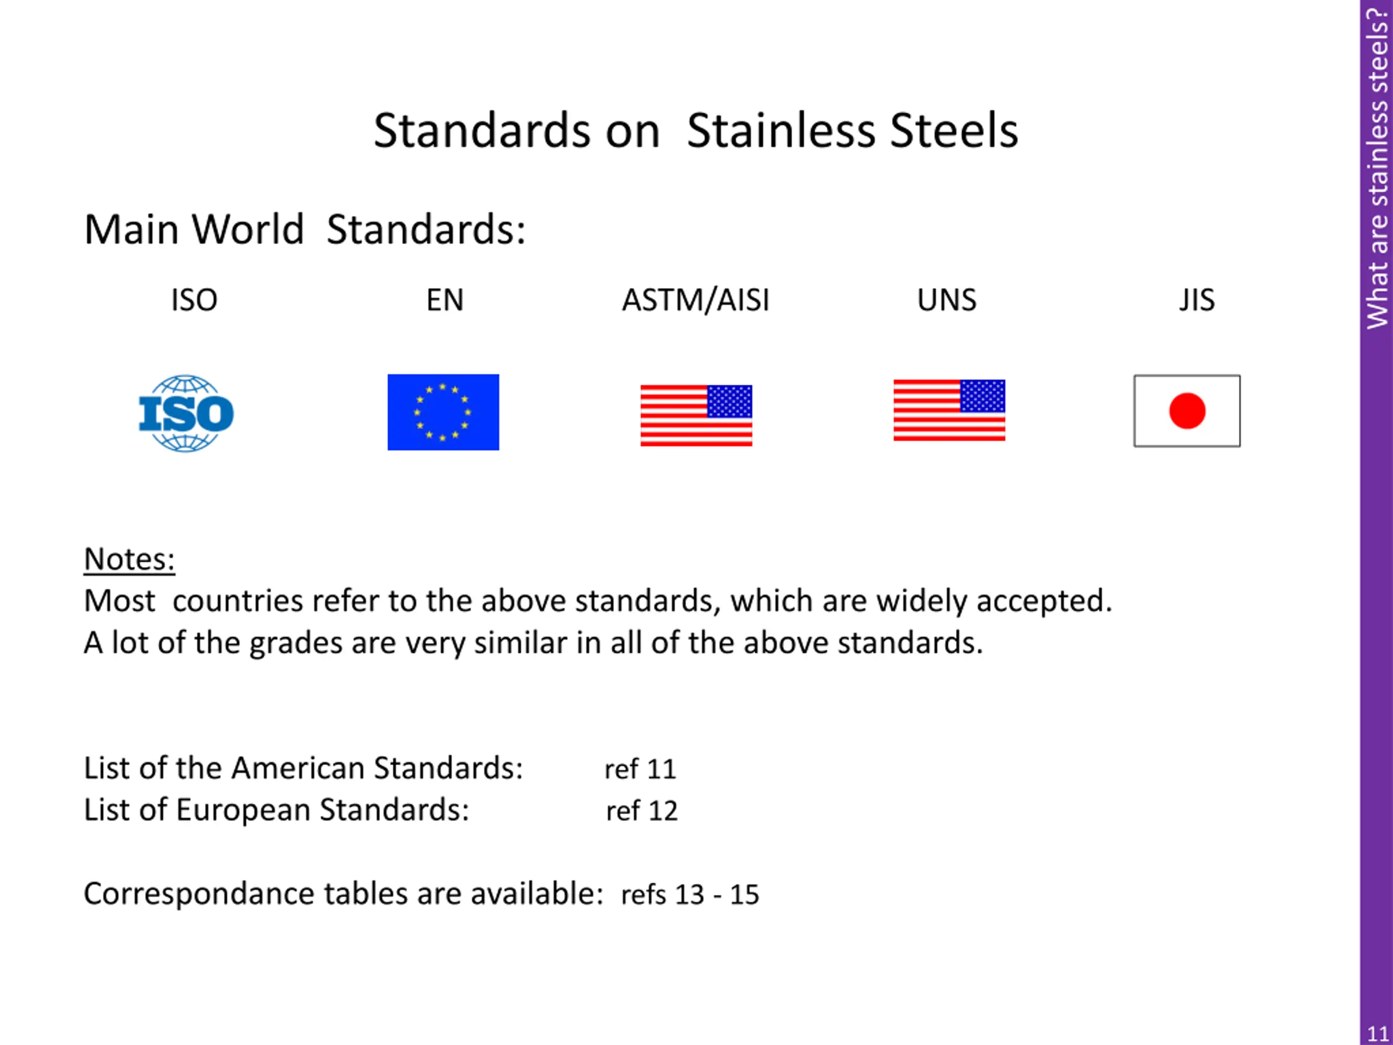The image size is (1393, 1045).
Task: Open the ref 12 reference
Action: [642, 810]
